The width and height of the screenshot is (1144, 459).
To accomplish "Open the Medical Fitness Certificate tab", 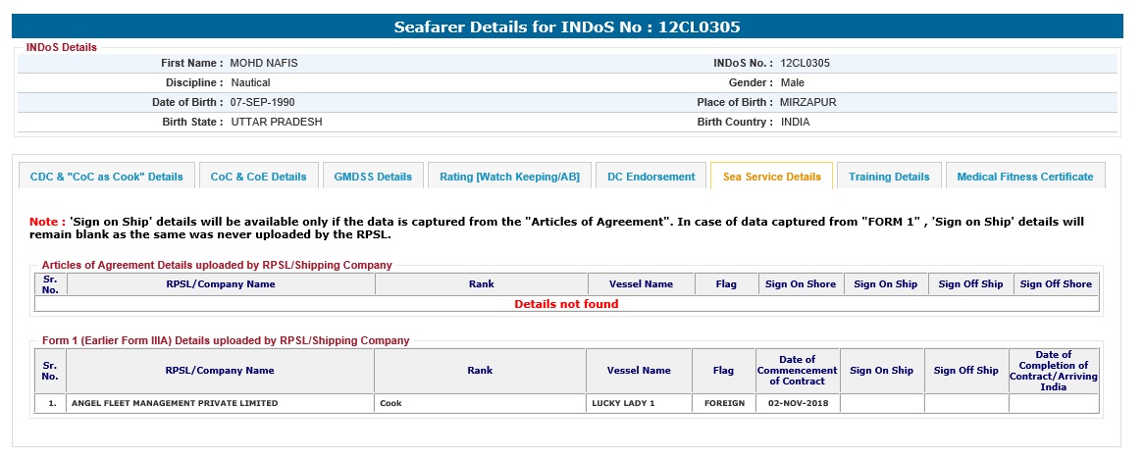I will 1024,177.
